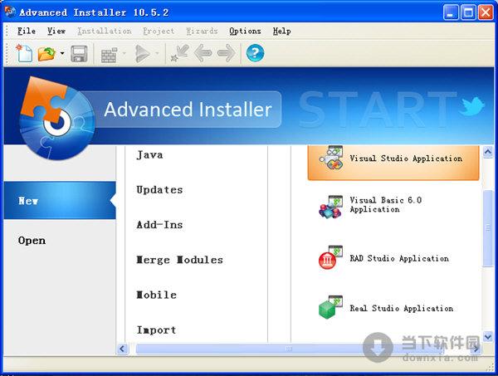Click the Run play triangle icon

142,53
